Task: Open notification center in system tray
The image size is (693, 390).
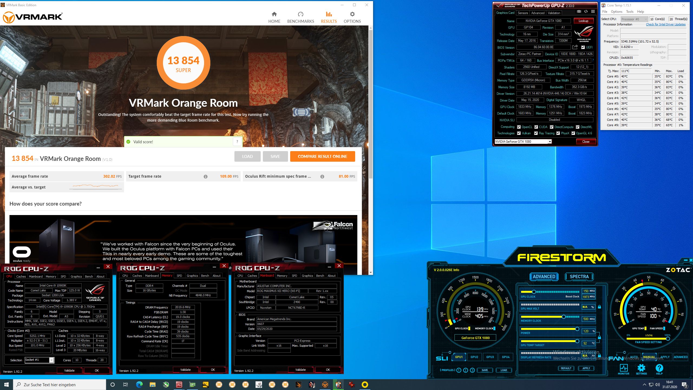Action: click(684, 385)
